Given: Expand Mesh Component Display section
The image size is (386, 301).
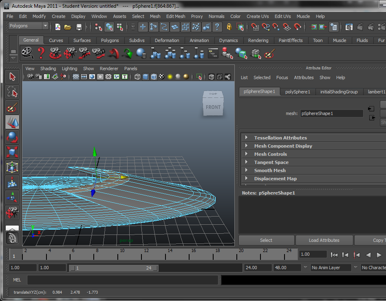Looking at the screenshot, I should 246,146.
